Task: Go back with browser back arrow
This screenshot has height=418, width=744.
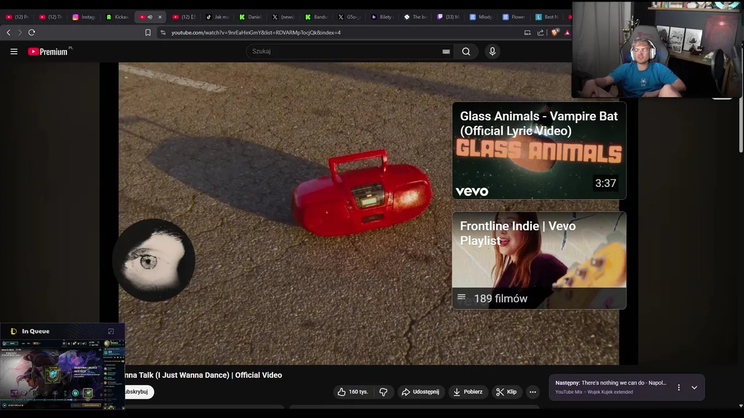Action: pos(9,33)
